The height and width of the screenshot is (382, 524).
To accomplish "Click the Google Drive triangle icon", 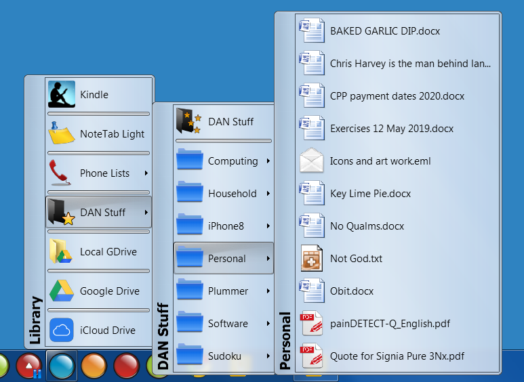I will [x=61, y=291].
